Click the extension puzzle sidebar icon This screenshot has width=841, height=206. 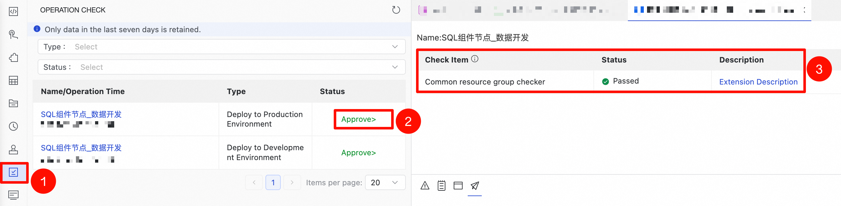[13, 58]
